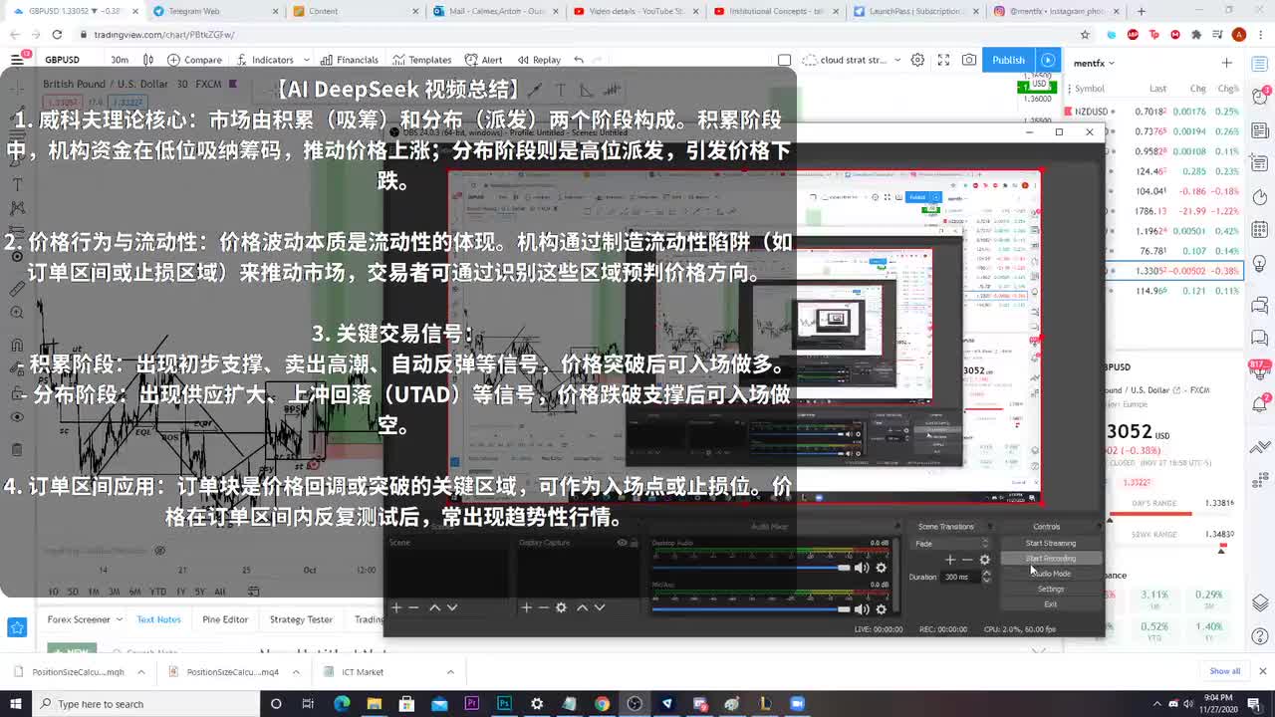Open Desktop Audio settings gear
1275x717 pixels.
(x=881, y=568)
